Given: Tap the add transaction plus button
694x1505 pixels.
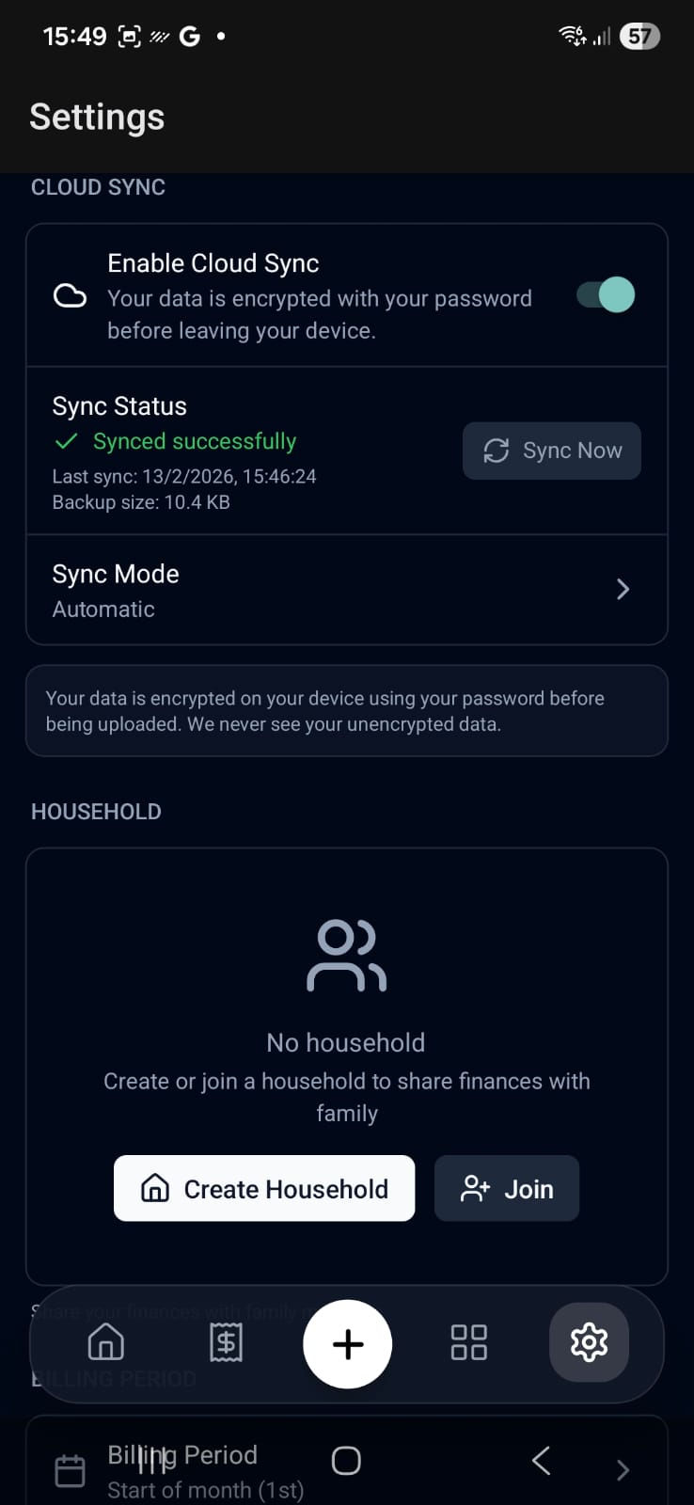Looking at the screenshot, I should [x=347, y=1344].
